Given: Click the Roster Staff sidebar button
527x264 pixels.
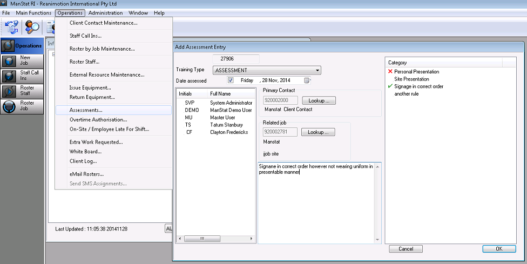Looking at the screenshot, I should pos(22,91).
